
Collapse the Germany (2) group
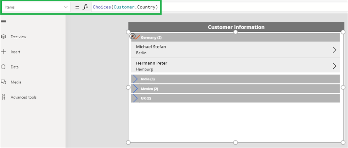137,37
